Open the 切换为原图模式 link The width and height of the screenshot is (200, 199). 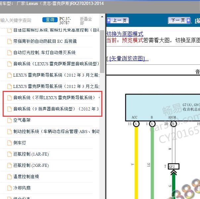(125, 34)
